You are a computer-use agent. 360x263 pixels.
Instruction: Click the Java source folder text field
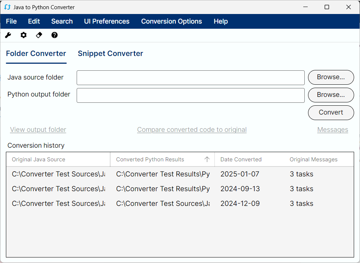tap(191, 78)
